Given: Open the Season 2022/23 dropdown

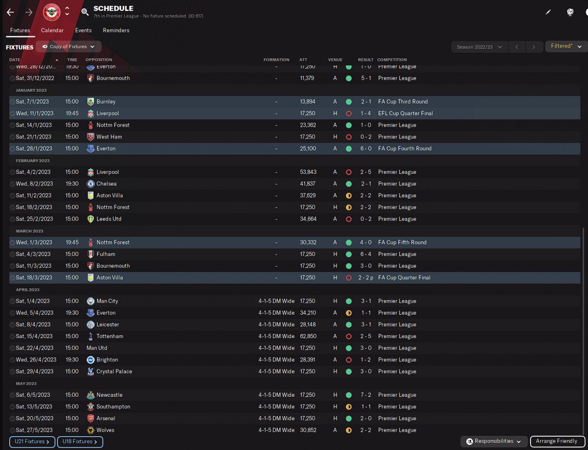Looking at the screenshot, I should click(x=480, y=47).
